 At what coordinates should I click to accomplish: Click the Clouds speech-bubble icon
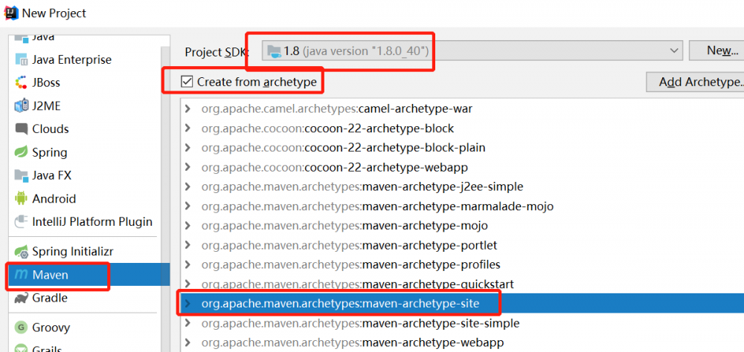tap(22, 129)
